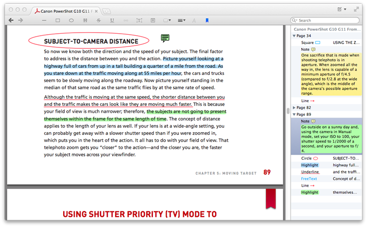Screen dimensions: 367x227
Task: Click the sidebar document title
Action: pyautogui.click(x=327, y=29)
